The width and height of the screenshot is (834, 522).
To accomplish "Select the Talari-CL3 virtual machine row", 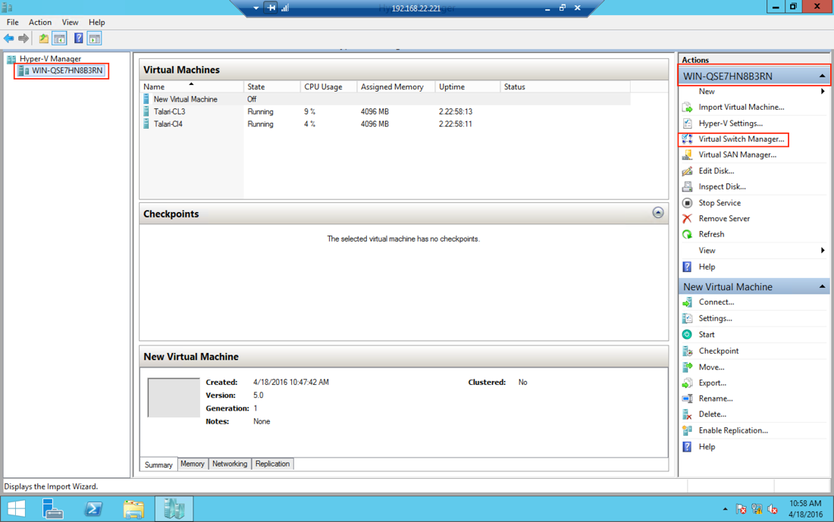I will (386, 111).
